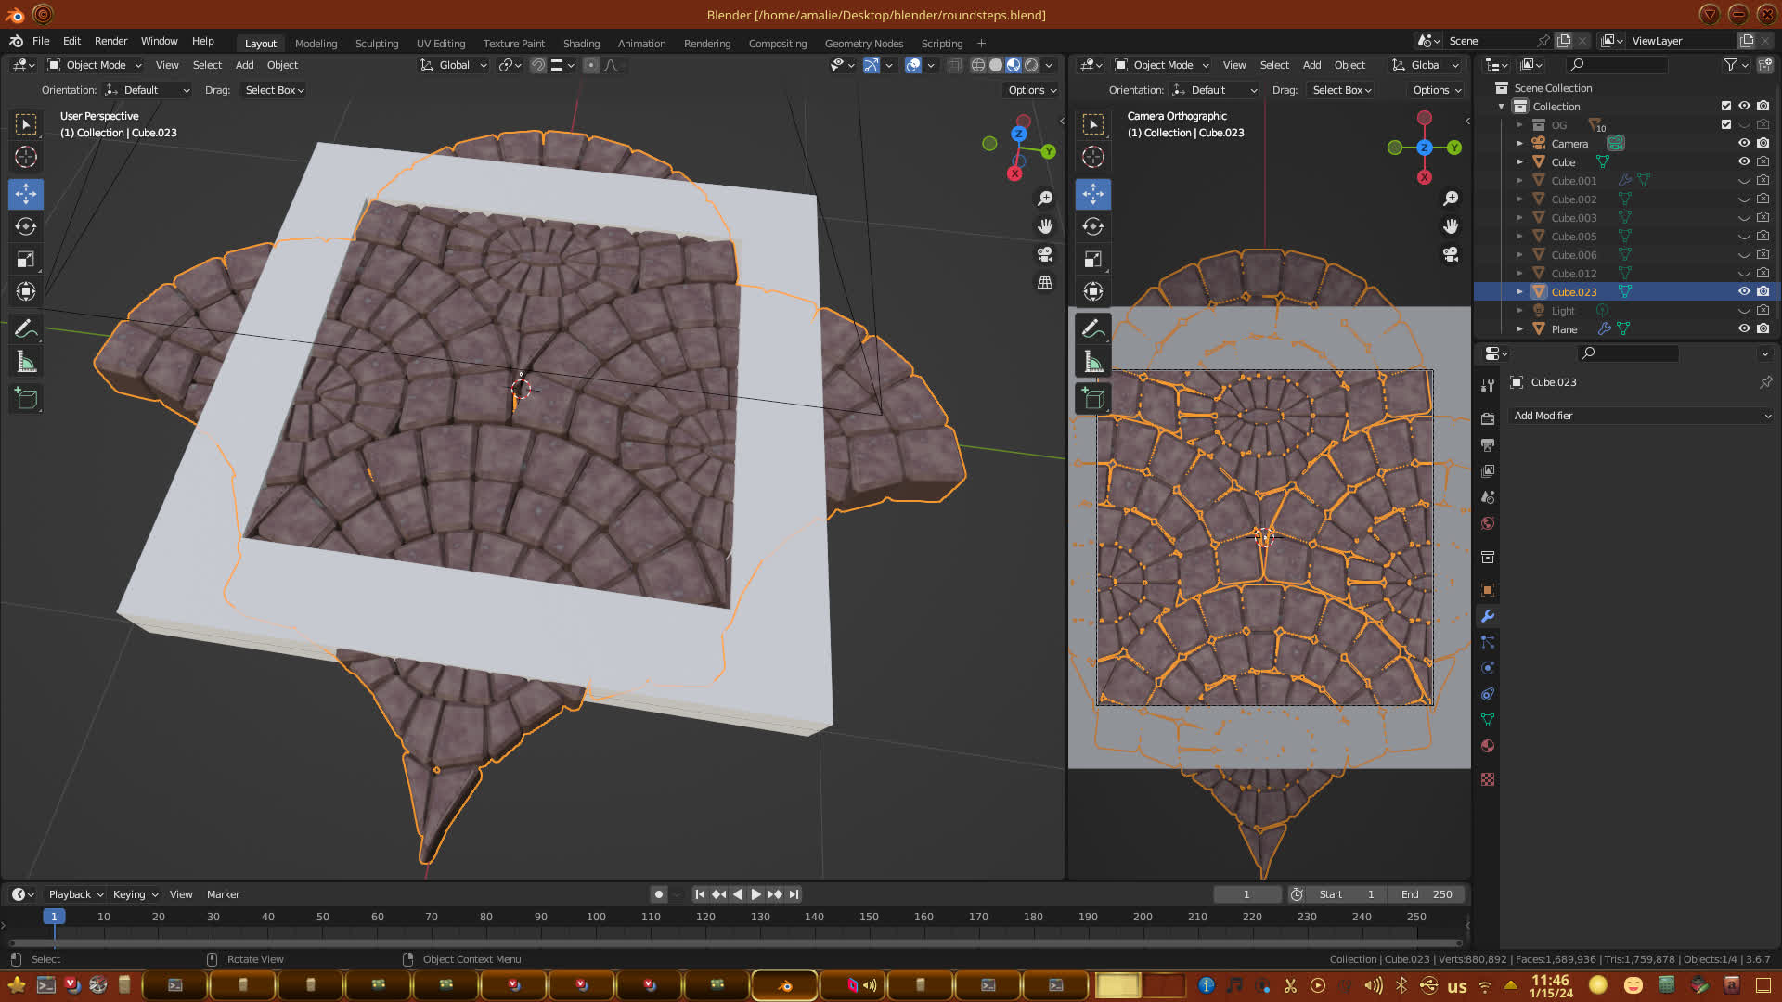The height and width of the screenshot is (1002, 1782).
Task: Open the Material properties tab icon
Action: pos(1488,746)
